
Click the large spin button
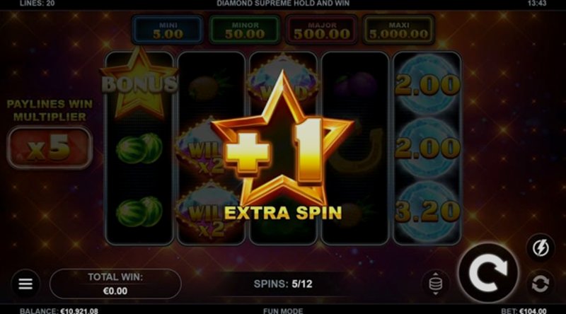point(488,273)
